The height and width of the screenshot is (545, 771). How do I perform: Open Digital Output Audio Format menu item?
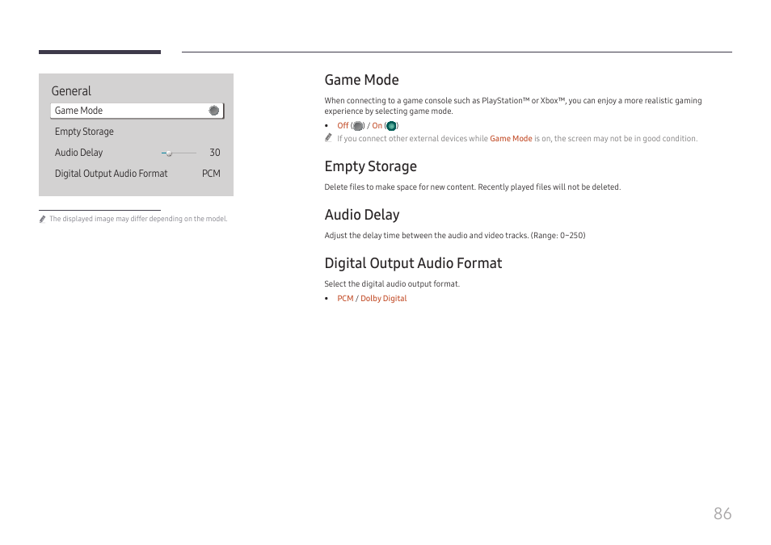tap(112, 174)
